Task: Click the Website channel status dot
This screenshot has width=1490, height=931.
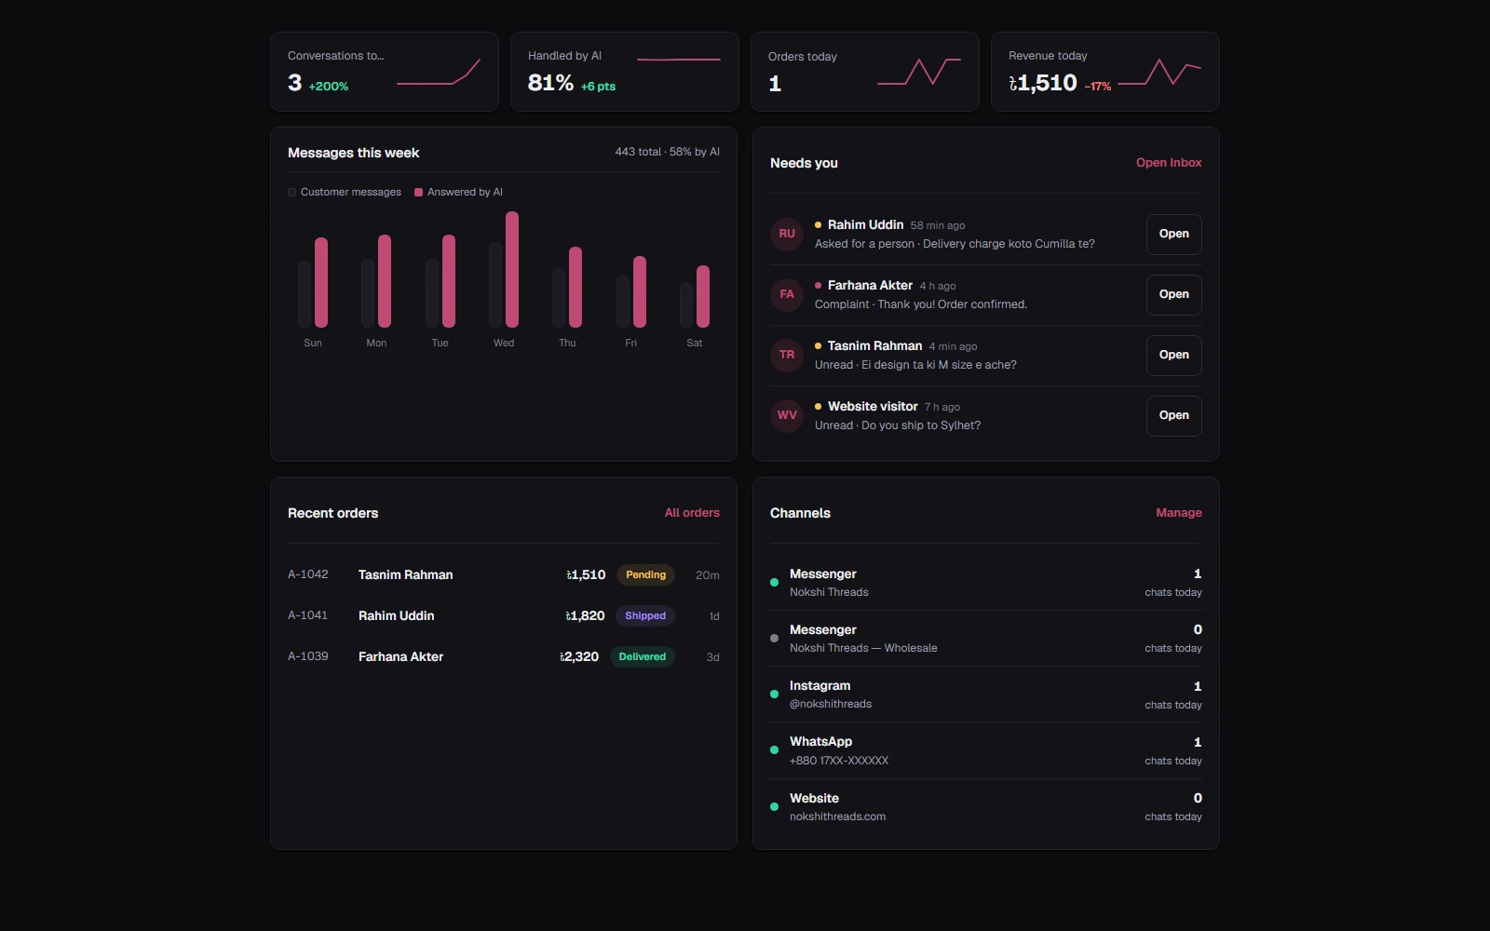Action: pos(774,807)
